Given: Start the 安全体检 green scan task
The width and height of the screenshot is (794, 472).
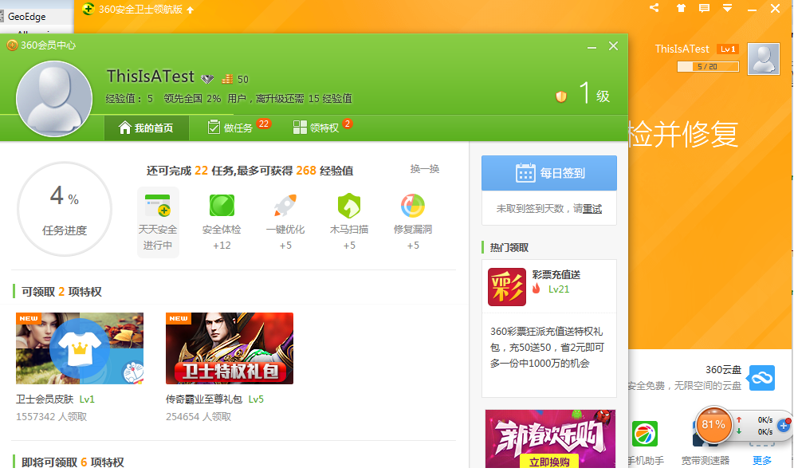Looking at the screenshot, I should (222, 206).
